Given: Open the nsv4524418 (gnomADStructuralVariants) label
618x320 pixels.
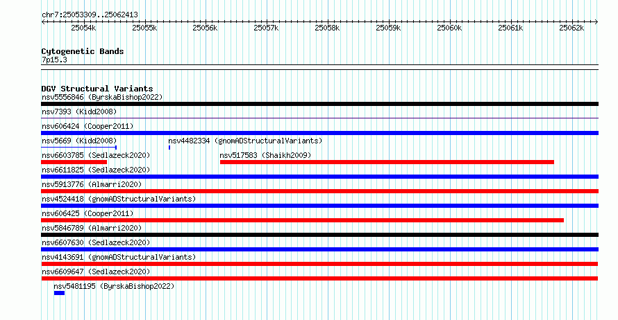Looking at the screenshot, I should point(119,199).
